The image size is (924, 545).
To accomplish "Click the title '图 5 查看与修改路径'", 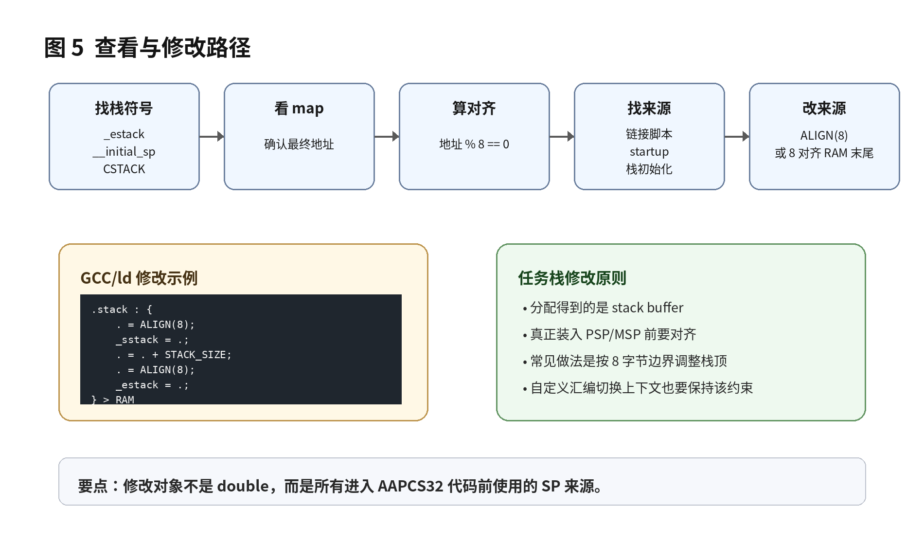I will pos(147,48).
